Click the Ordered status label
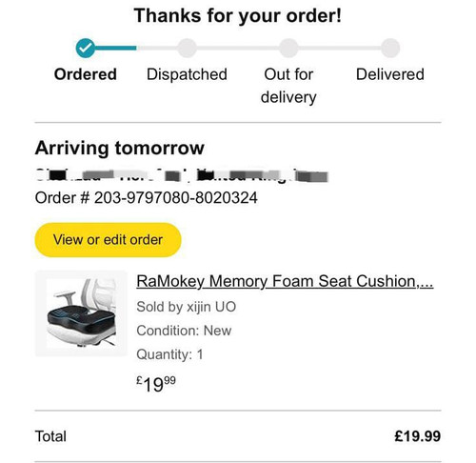Image resolution: width=476 pixels, height=463 pixels. pos(86,74)
